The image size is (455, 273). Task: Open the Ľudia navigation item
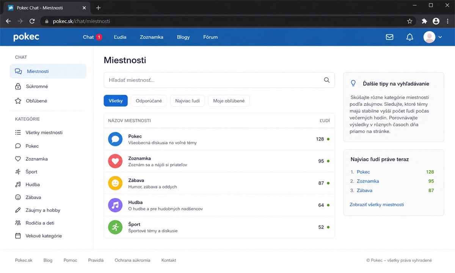click(120, 37)
